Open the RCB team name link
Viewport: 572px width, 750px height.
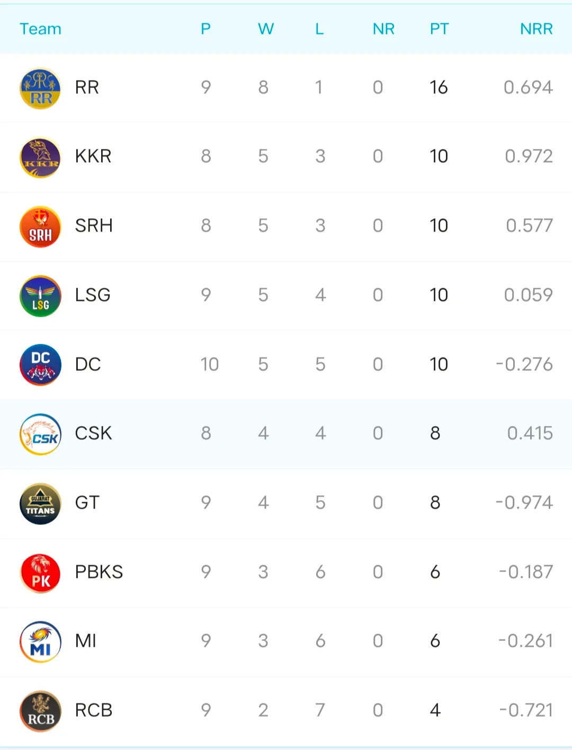point(94,710)
